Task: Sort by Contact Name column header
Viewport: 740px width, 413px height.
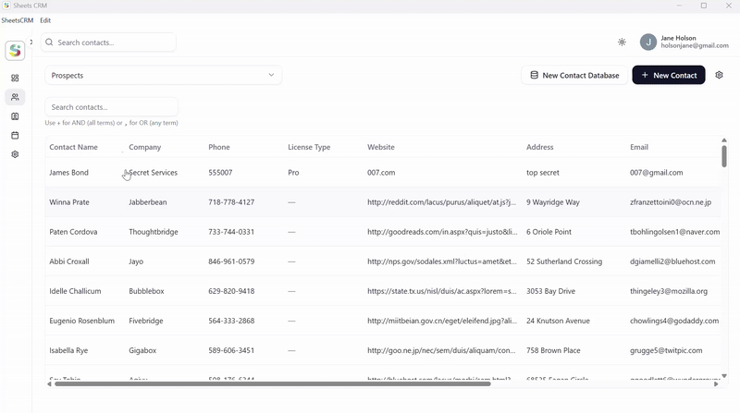Action: pos(74,147)
